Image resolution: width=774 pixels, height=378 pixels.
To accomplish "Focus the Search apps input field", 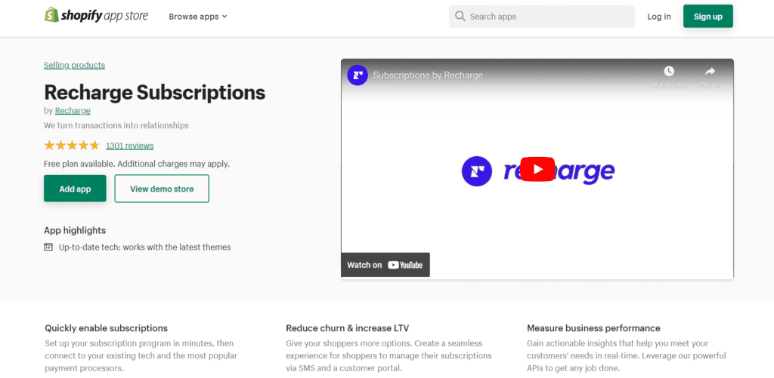I will 541,17.
